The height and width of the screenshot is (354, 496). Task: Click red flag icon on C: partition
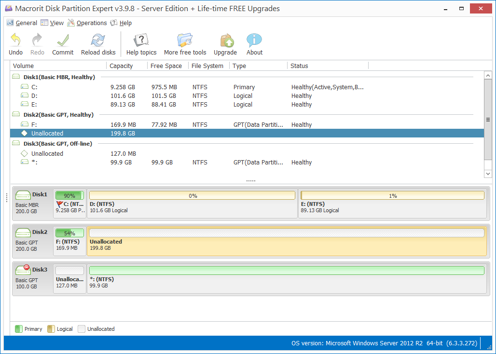[x=59, y=204]
